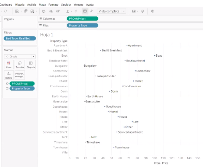Click PROM(Price) pill in Marcas card
The height and width of the screenshot is (167, 203).
click(22, 83)
